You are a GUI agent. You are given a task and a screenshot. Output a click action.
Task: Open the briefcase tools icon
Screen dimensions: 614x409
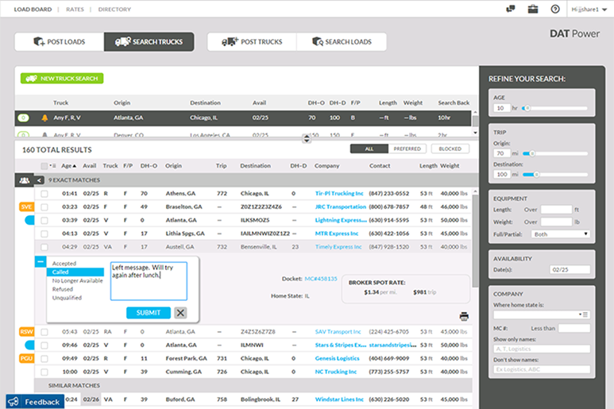[x=532, y=9]
